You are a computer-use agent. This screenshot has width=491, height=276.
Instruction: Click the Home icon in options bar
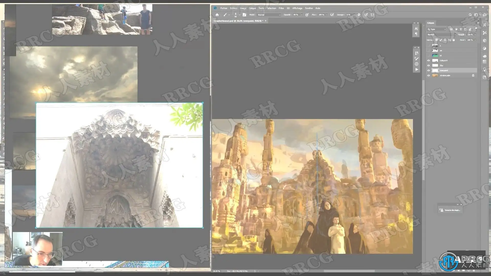[217, 15]
